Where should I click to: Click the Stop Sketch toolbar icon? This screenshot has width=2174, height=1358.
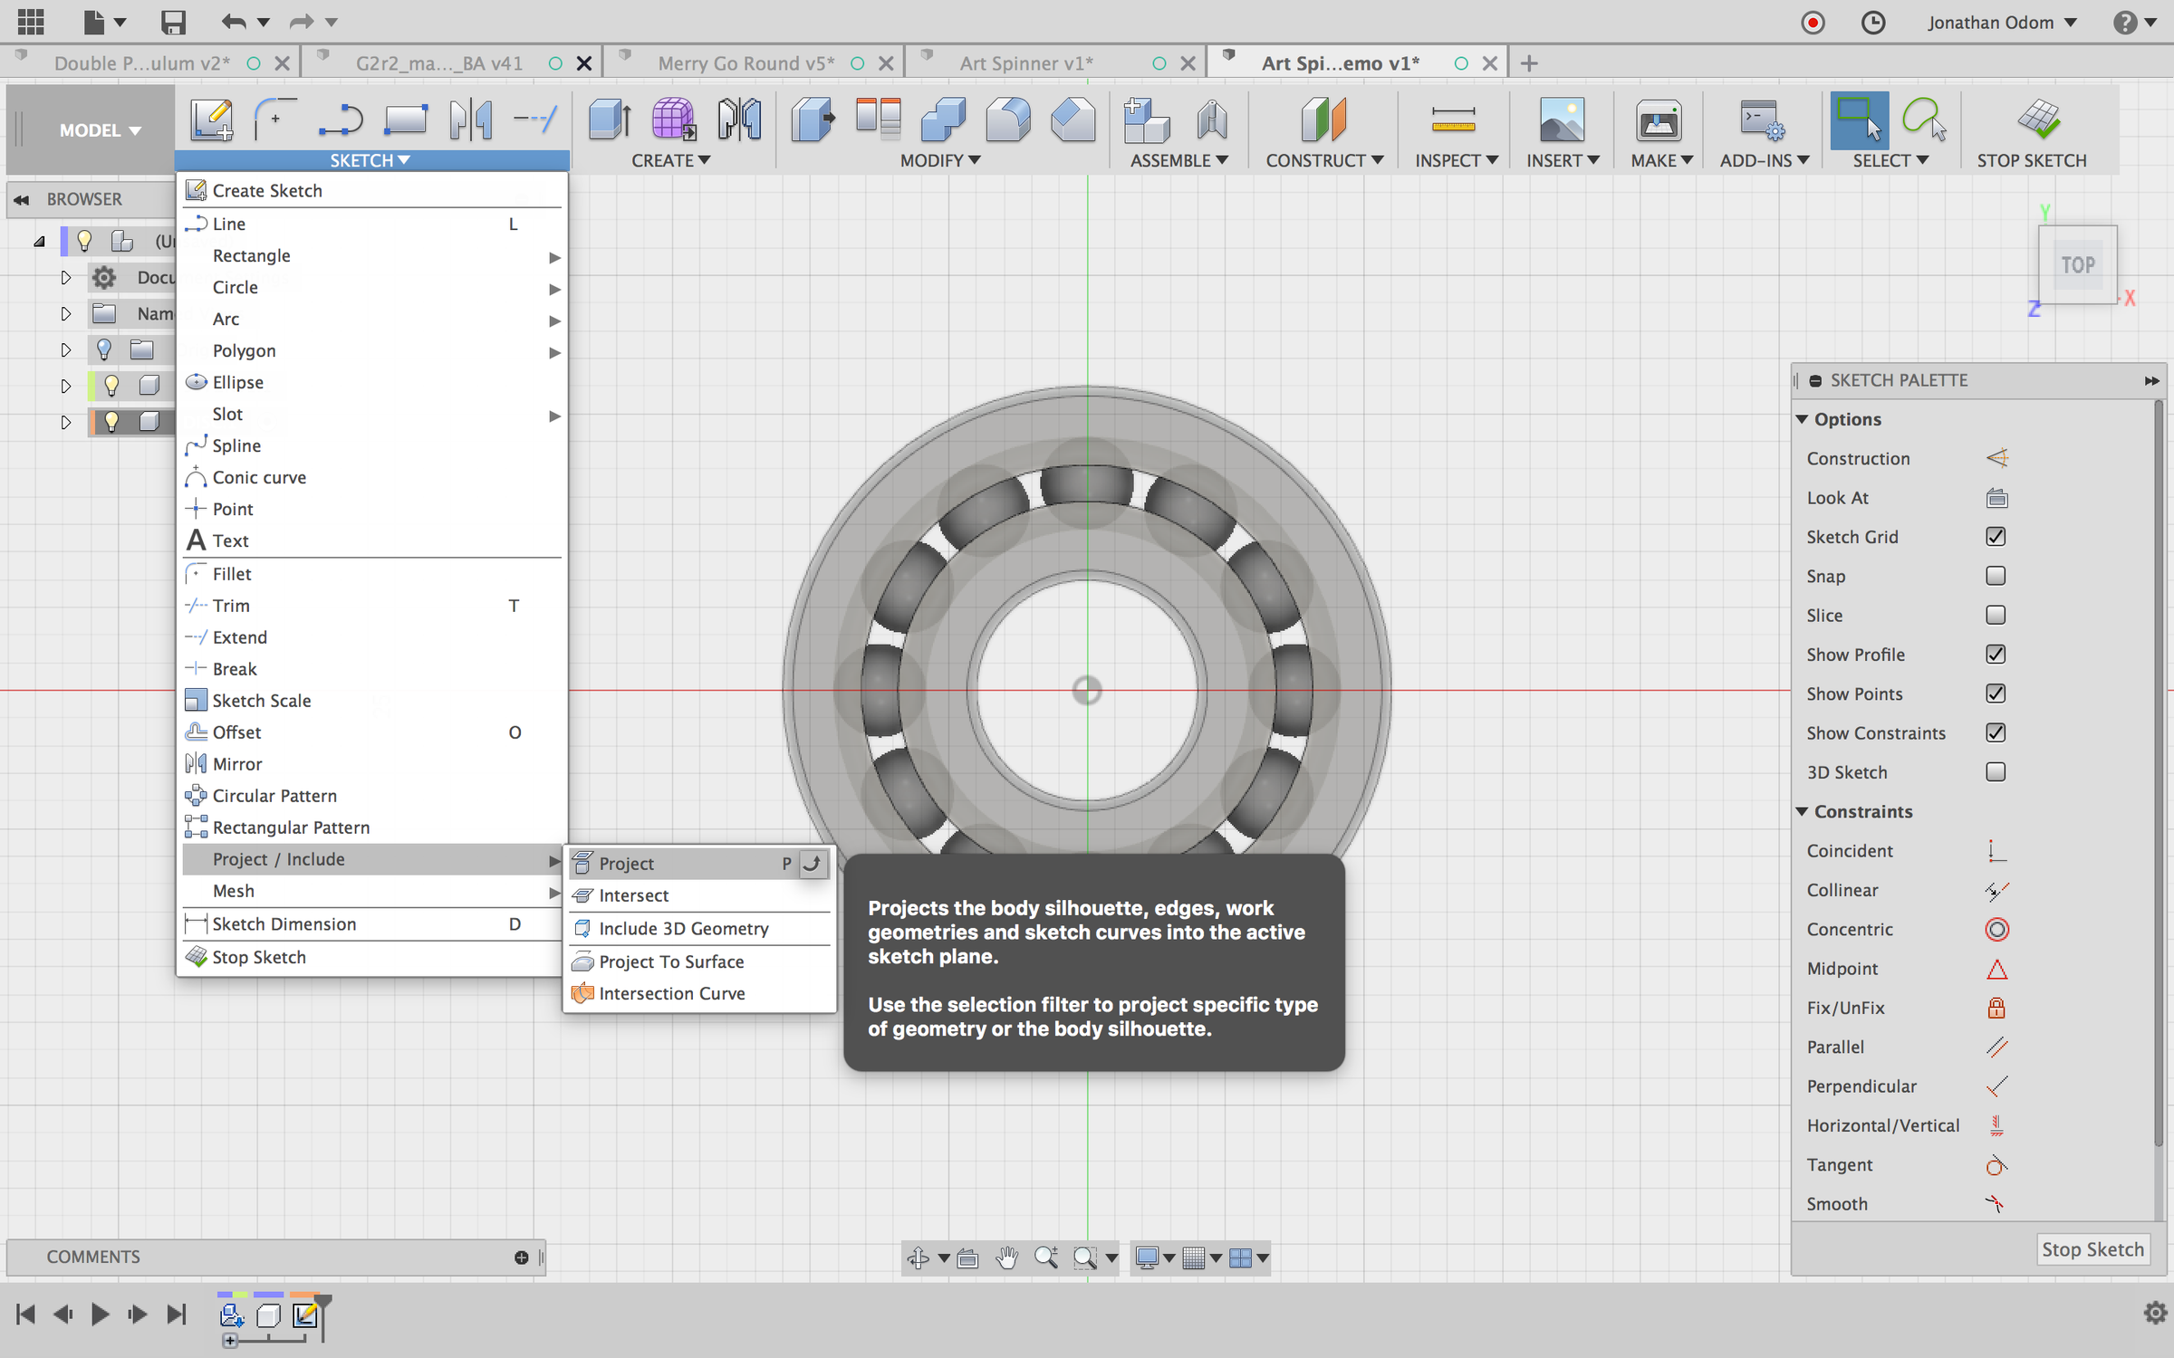pos(2038,120)
